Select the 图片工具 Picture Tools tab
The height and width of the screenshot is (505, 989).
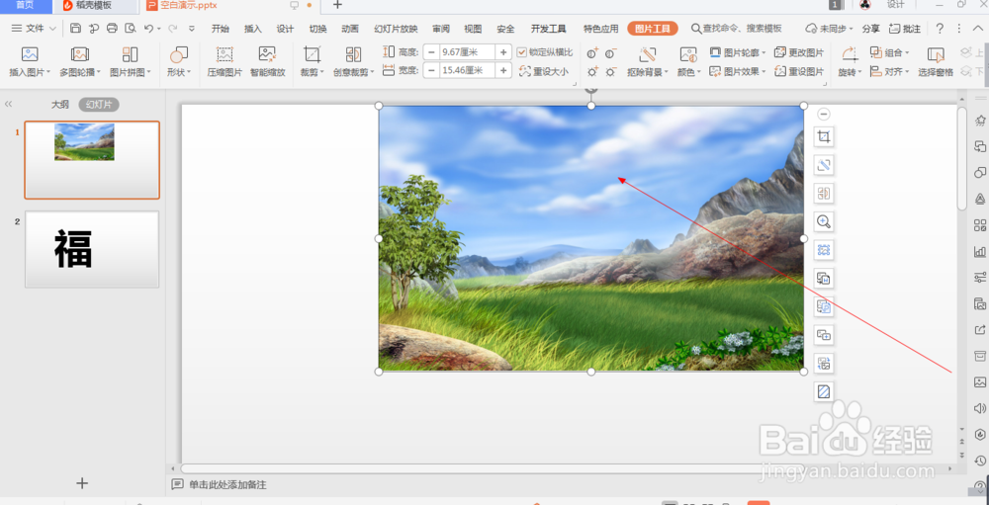[652, 29]
